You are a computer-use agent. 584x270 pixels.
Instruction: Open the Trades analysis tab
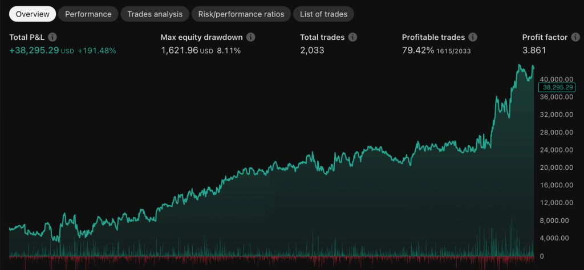pyautogui.click(x=155, y=14)
